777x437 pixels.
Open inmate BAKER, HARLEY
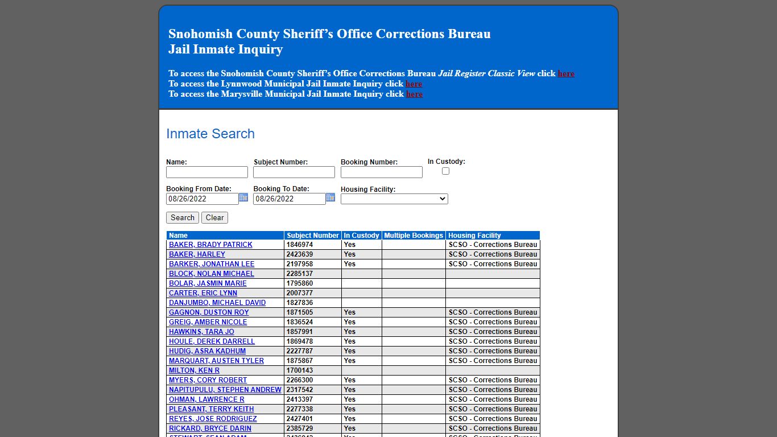[x=197, y=254]
